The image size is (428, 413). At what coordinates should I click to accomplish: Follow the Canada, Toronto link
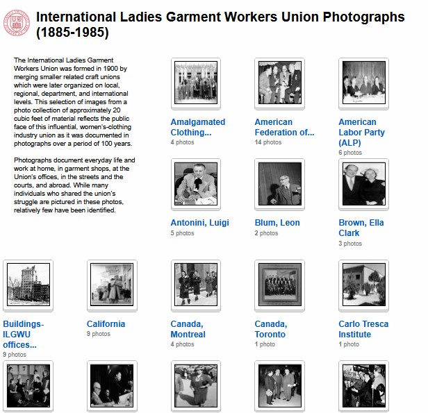(x=271, y=329)
